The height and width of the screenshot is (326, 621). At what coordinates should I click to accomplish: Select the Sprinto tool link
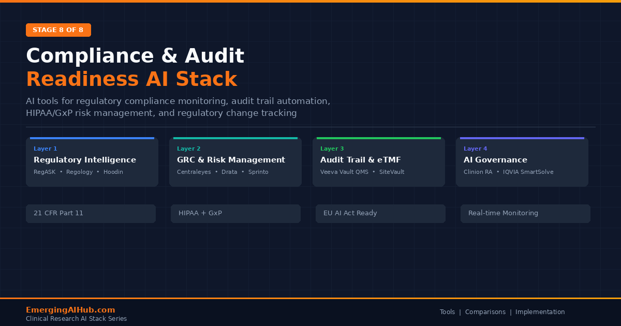click(x=258, y=172)
